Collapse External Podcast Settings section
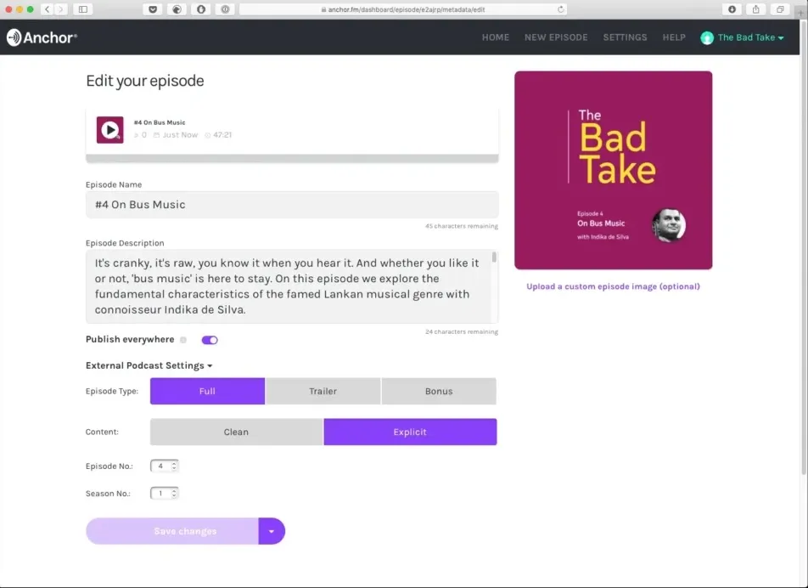Screen dimensions: 808x588 point(149,365)
